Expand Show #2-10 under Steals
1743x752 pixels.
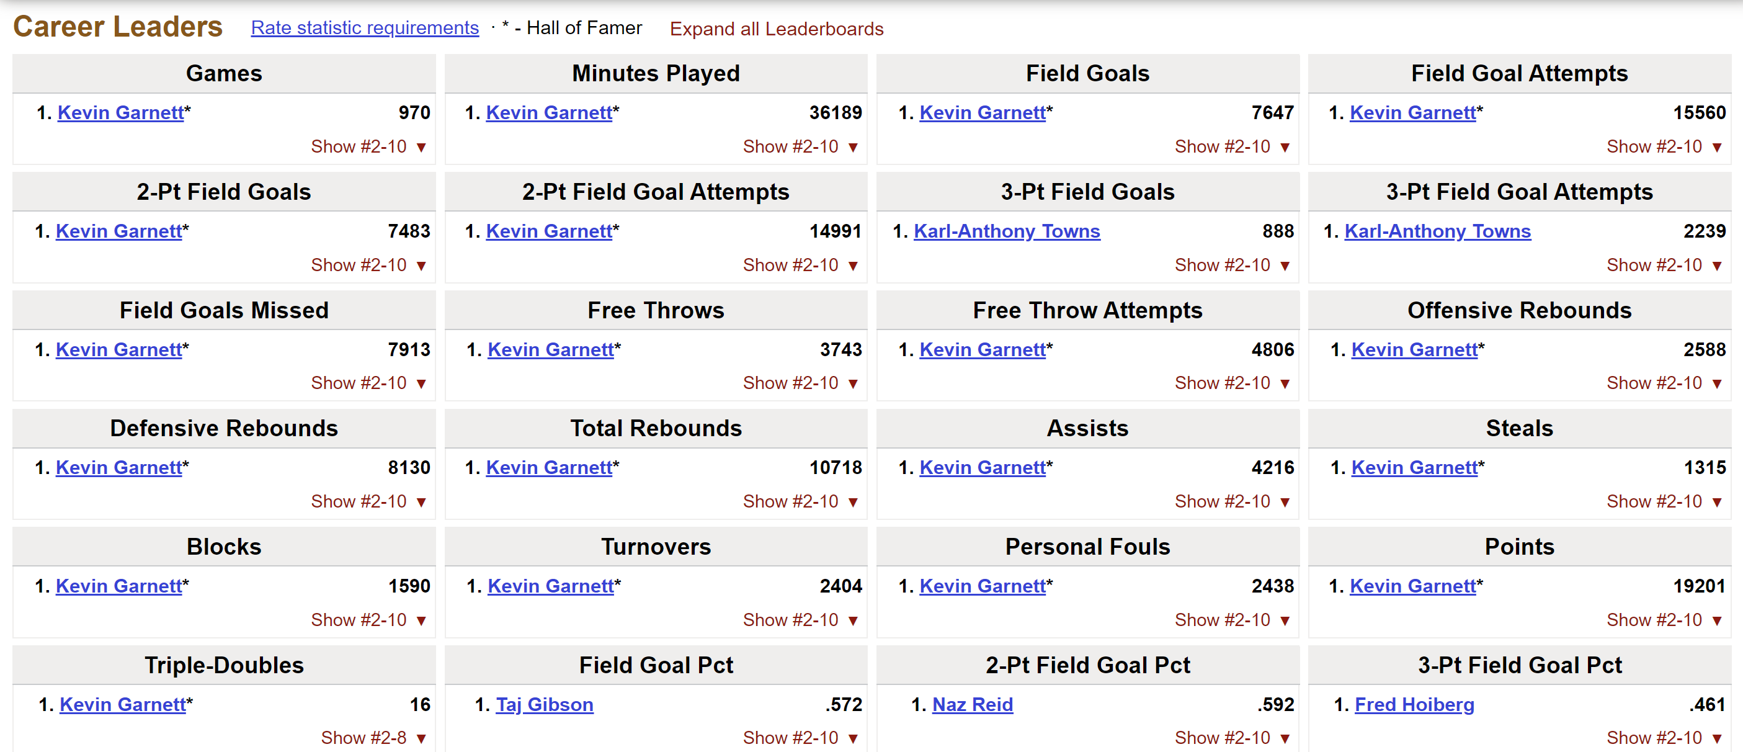(1664, 501)
